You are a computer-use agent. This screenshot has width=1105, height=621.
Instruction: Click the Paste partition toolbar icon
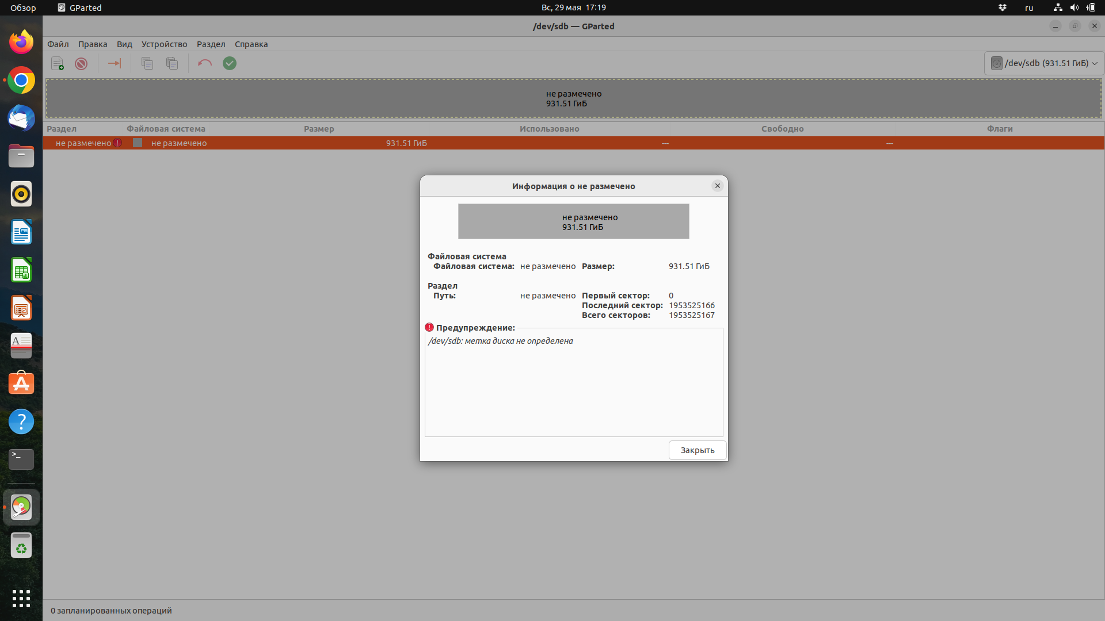point(172,63)
